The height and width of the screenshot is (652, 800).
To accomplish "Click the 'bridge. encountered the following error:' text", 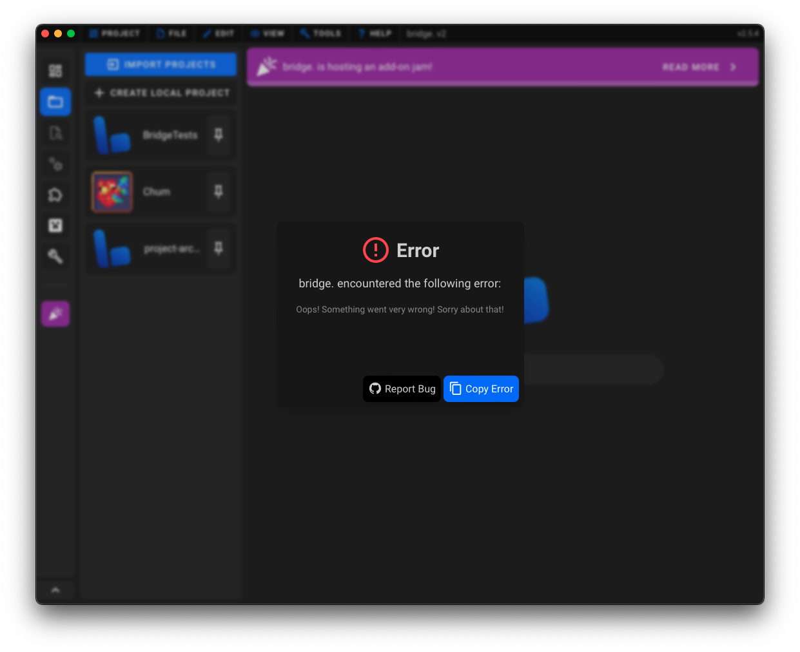I will 400,283.
